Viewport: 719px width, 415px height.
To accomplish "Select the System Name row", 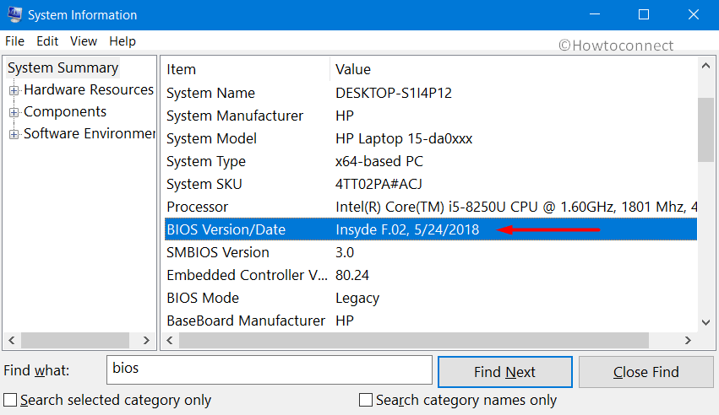I will pos(431,93).
